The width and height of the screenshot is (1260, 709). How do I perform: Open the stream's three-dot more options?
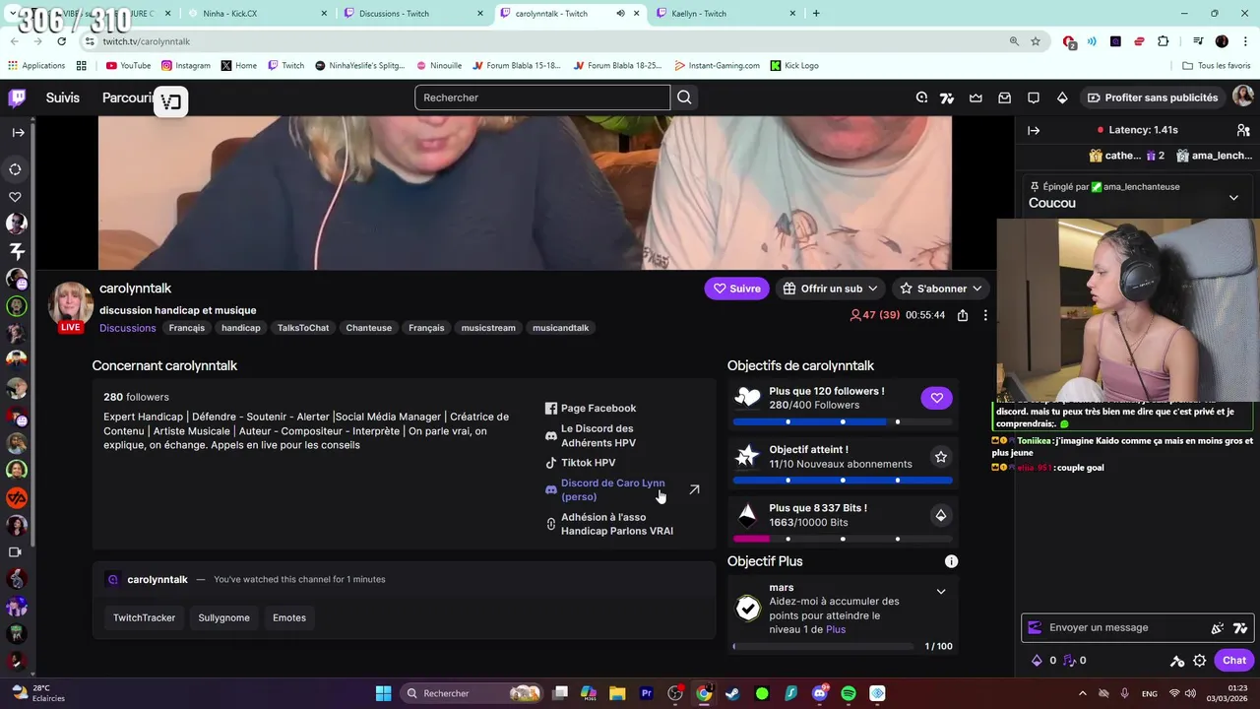tap(984, 315)
